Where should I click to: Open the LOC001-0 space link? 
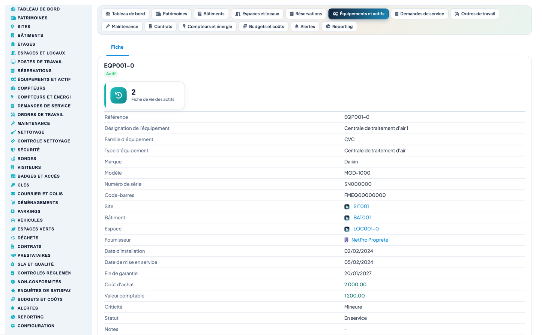click(366, 229)
